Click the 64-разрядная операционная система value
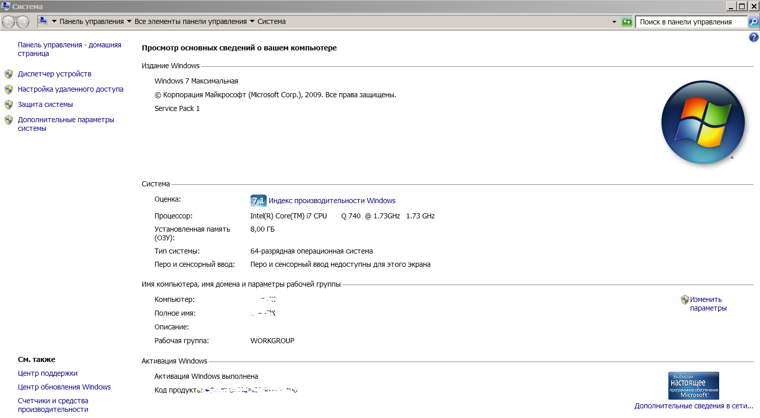The image size is (760, 418). point(312,251)
